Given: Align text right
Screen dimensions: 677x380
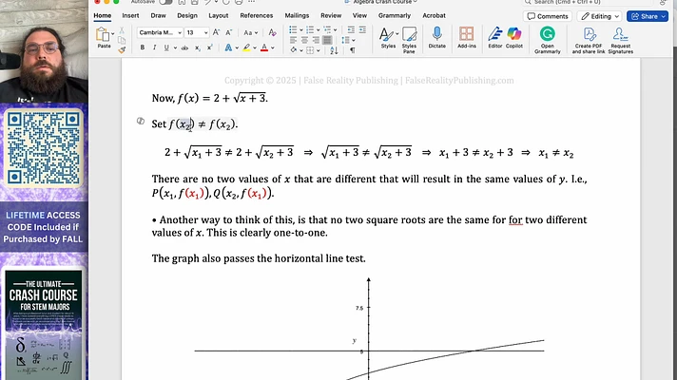Looking at the screenshot, I should pyautogui.click(x=316, y=40).
